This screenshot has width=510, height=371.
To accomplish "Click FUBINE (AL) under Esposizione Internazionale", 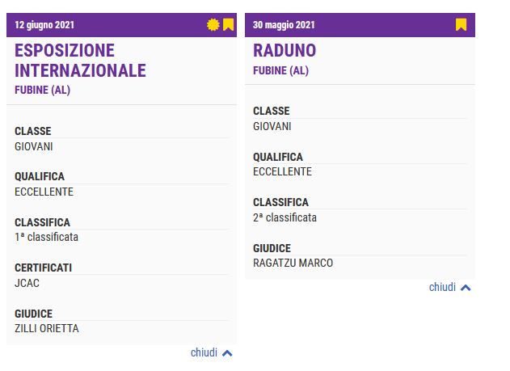I will 43,90.
